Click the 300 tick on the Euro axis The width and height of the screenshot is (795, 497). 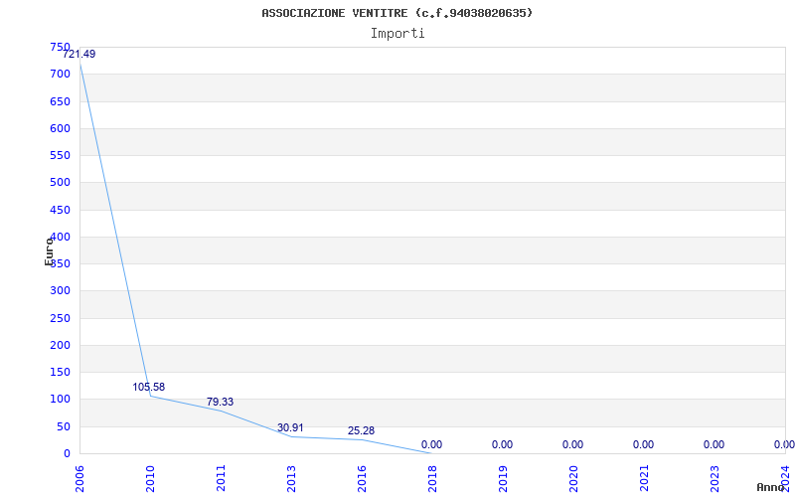click(x=60, y=290)
